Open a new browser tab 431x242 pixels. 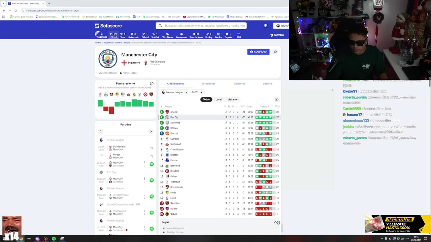(49, 3)
